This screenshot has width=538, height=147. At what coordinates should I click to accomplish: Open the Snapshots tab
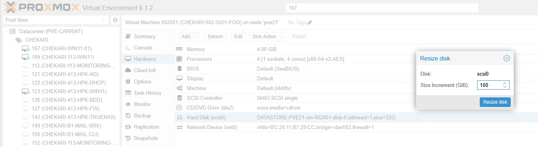146,138
